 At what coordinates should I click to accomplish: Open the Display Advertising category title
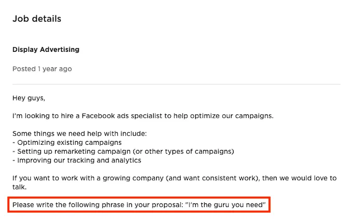[46, 50]
